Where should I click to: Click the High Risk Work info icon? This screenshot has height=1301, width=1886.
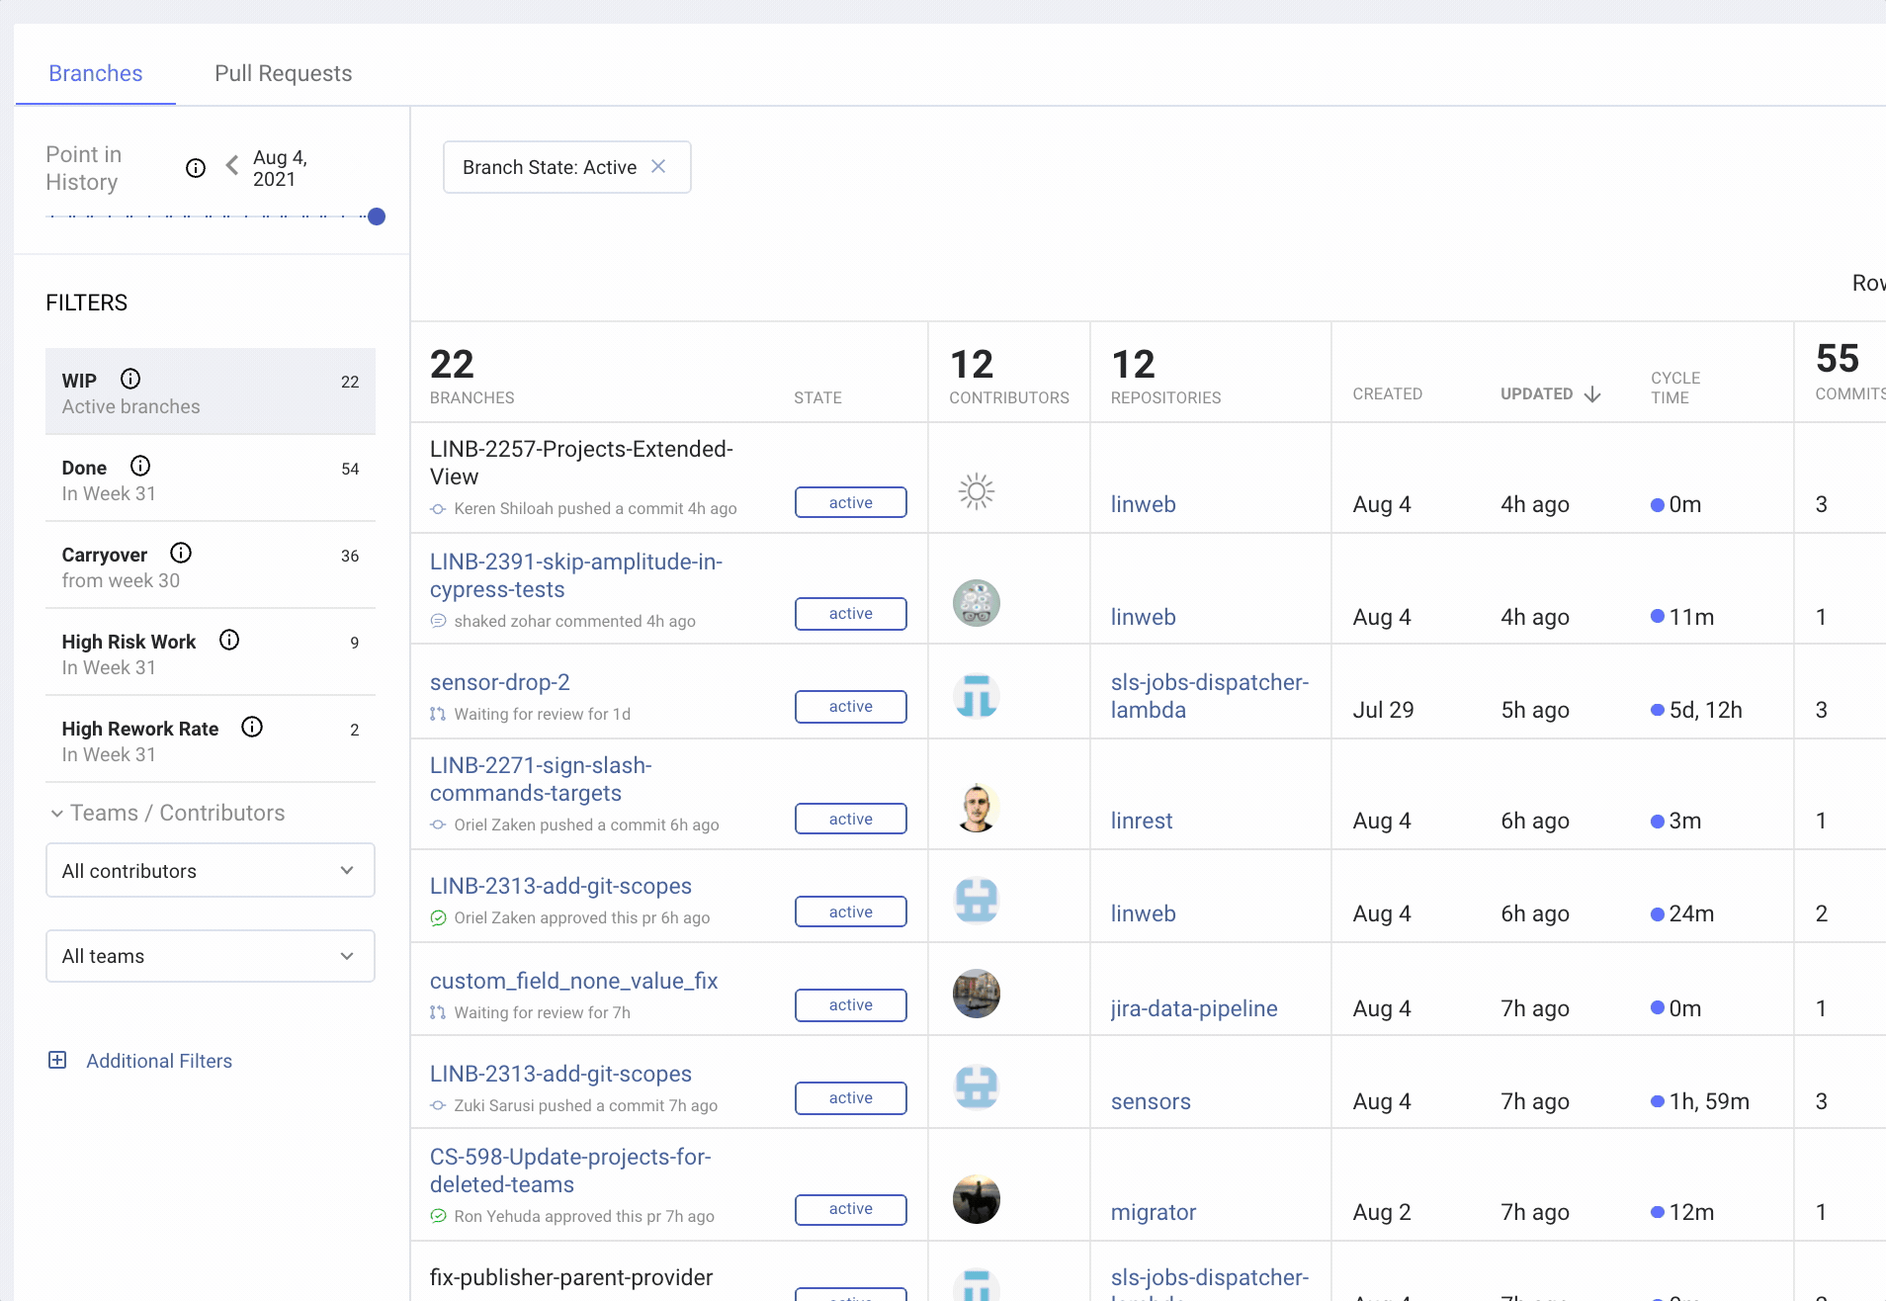tap(229, 640)
